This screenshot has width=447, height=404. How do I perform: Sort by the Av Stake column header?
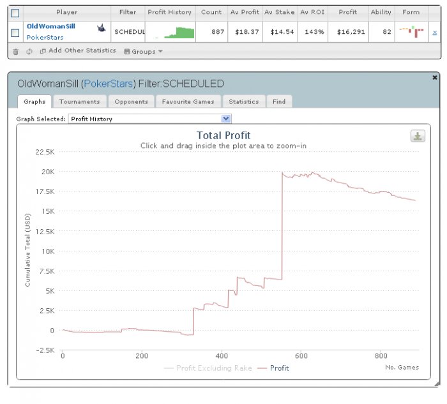[x=280, y=12]
